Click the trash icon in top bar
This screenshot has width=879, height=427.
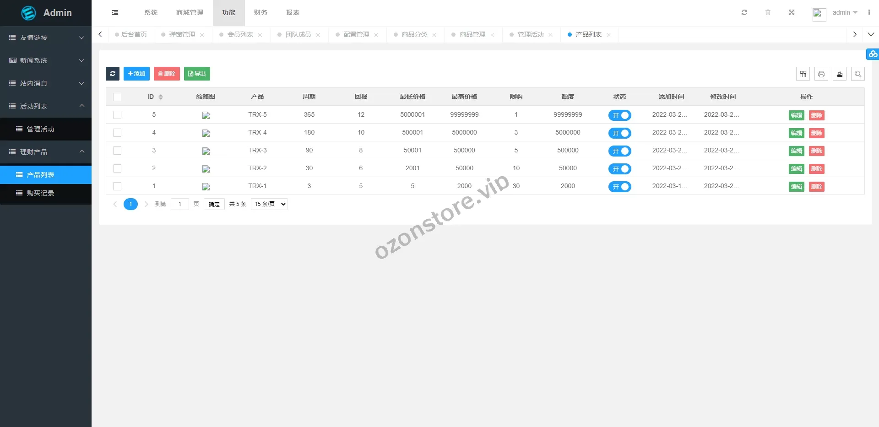tap(768, 13)
